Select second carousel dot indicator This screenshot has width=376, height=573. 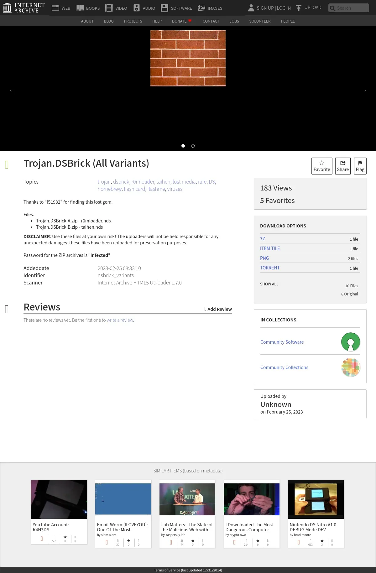193,146
